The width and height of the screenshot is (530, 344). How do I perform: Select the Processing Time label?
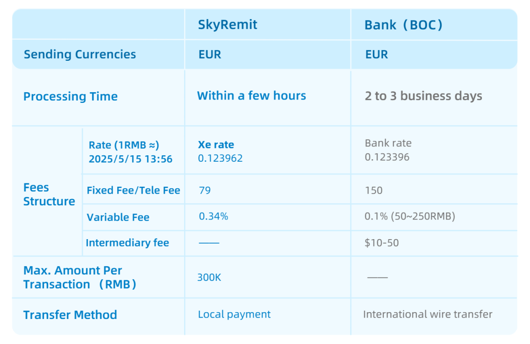[70, 96]
